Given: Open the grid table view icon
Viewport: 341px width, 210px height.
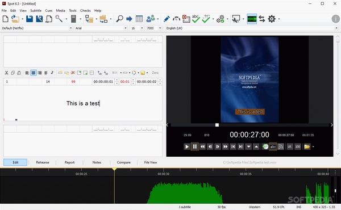Looking at the screenshot, I should click(139, 19).
